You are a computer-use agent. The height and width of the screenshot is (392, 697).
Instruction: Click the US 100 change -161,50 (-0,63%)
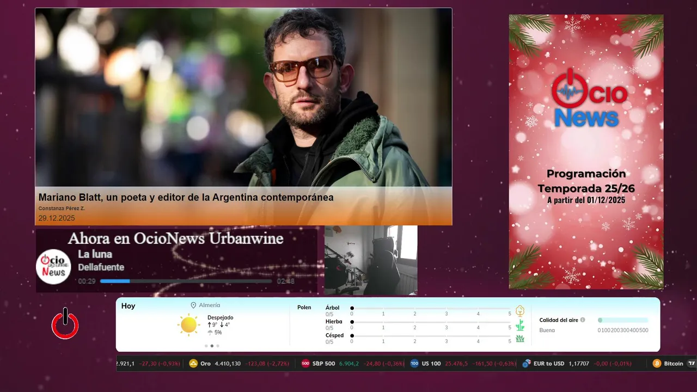[x=494, y=364]
